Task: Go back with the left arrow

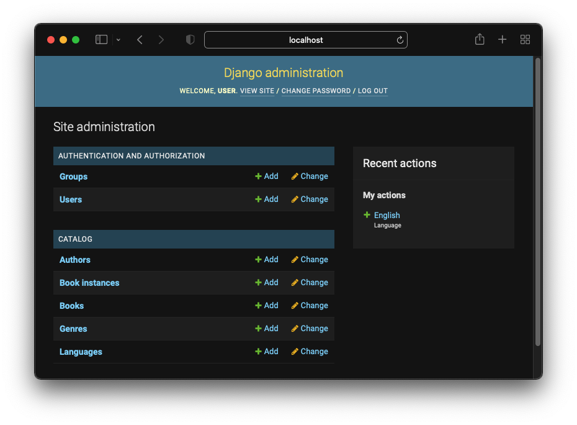Action: click(140, 40)
